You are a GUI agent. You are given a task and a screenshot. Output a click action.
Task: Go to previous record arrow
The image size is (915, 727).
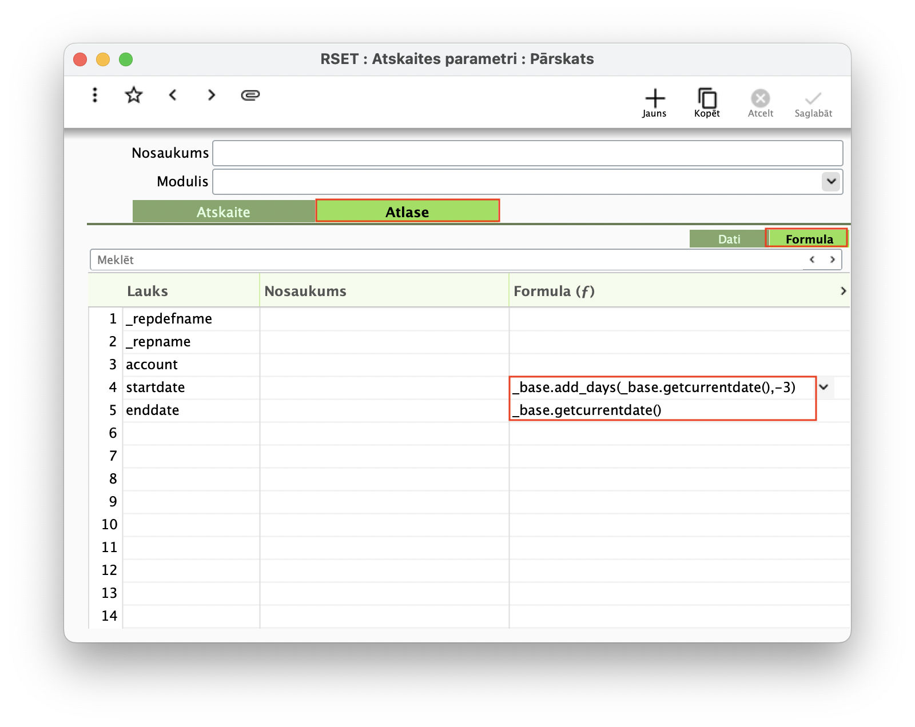pyautogui.click(x=173, y=95)
